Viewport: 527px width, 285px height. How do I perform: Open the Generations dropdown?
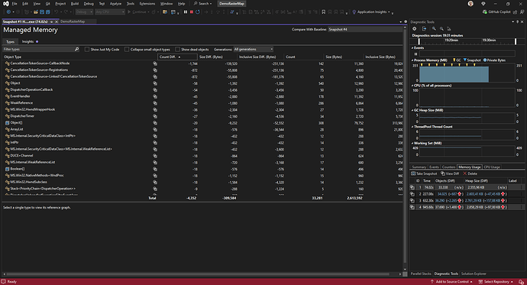[254, 50]
